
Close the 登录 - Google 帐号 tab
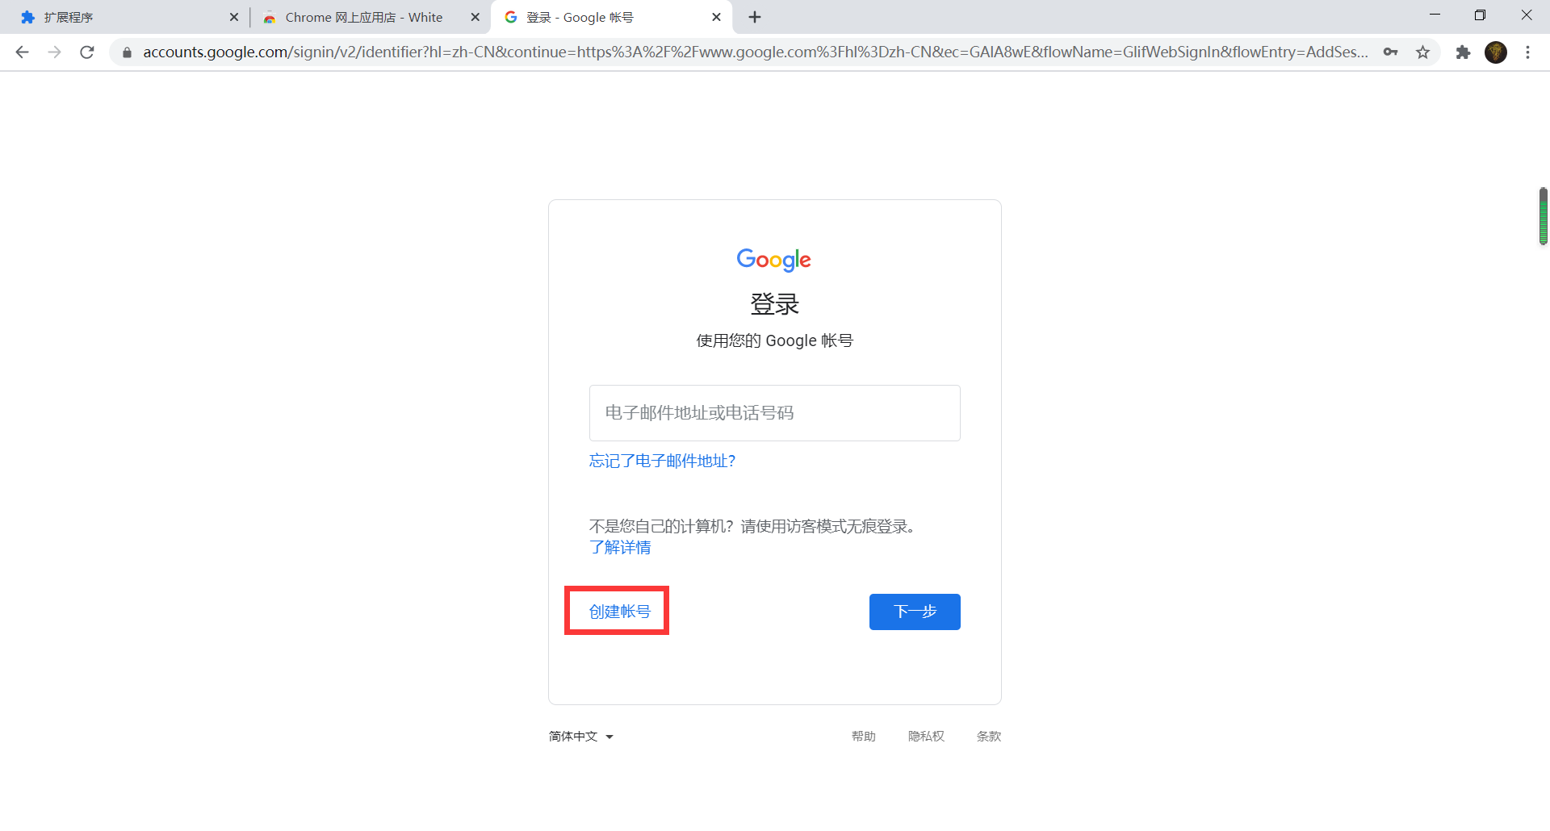point(716,17)
